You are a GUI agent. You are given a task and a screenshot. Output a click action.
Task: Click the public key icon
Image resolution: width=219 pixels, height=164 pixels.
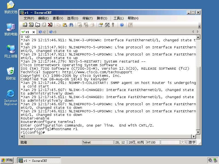[x=113, y=25]
